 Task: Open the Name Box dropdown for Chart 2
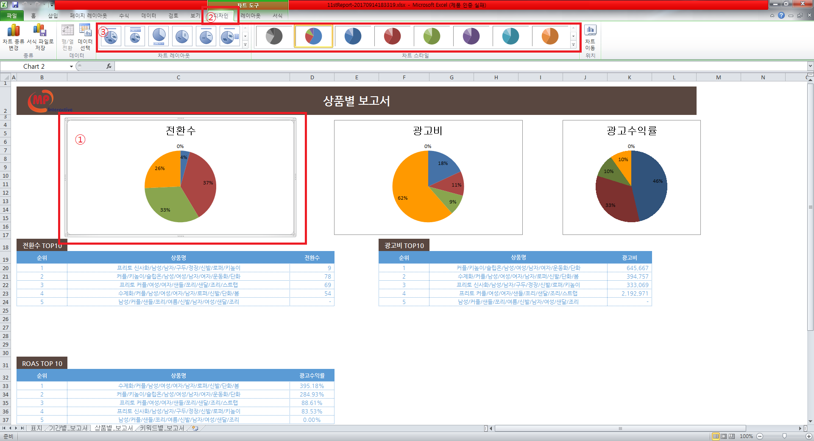click(x=71, y=67)
